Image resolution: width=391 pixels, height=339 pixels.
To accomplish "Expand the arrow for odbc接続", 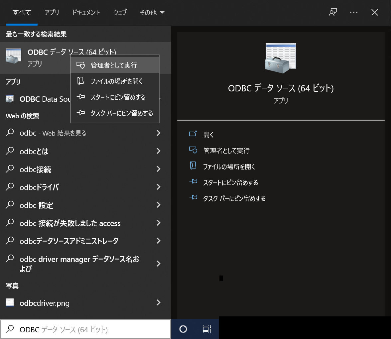I will coord(158,169).
